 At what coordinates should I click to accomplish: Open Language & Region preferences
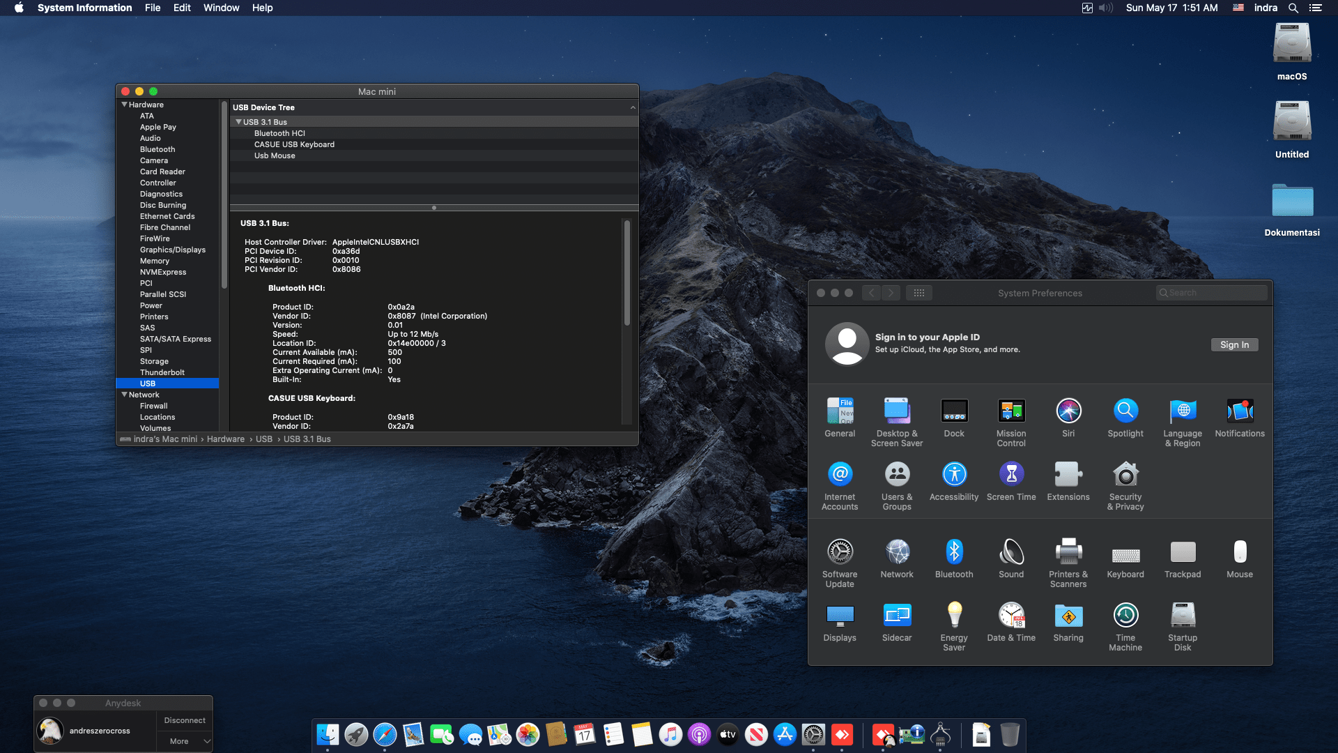(1183, 422)
